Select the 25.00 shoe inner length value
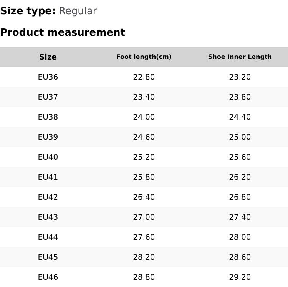288x287 pixels. click(240, 137)
